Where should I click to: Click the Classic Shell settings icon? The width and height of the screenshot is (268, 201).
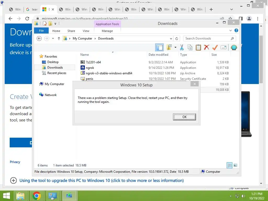(x=234, y=47)
